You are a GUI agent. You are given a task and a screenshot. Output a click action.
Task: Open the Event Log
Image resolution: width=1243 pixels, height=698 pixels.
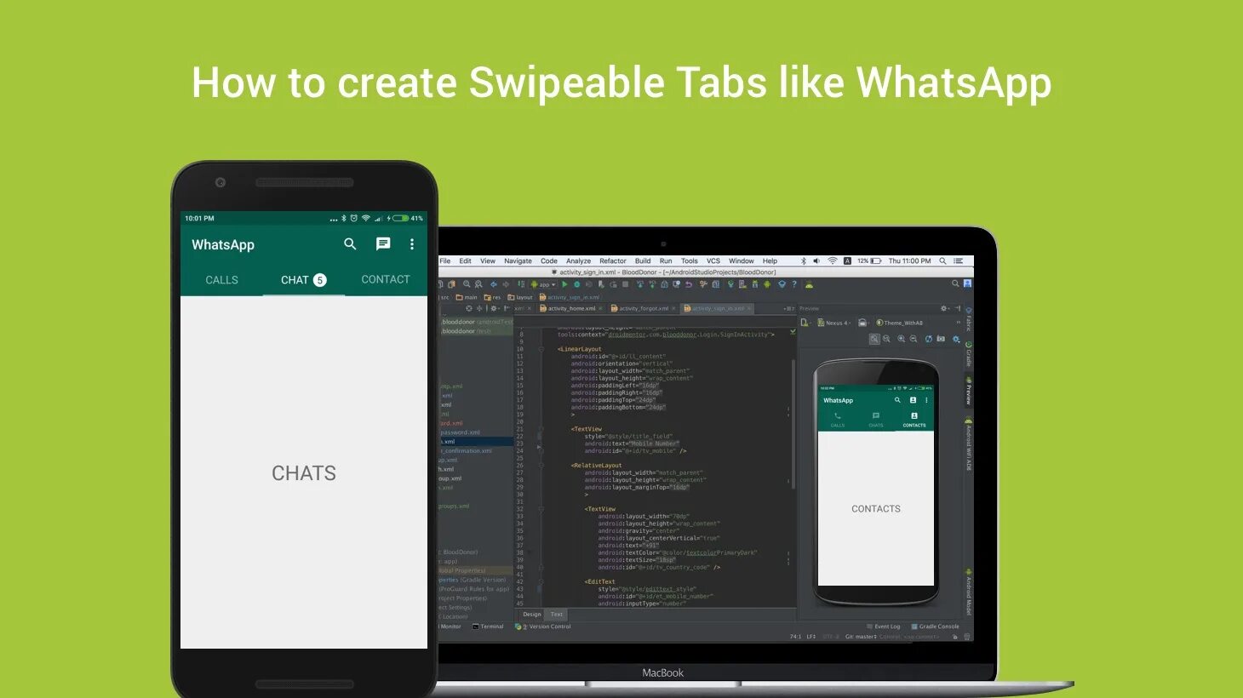click(x=883, y=626)
